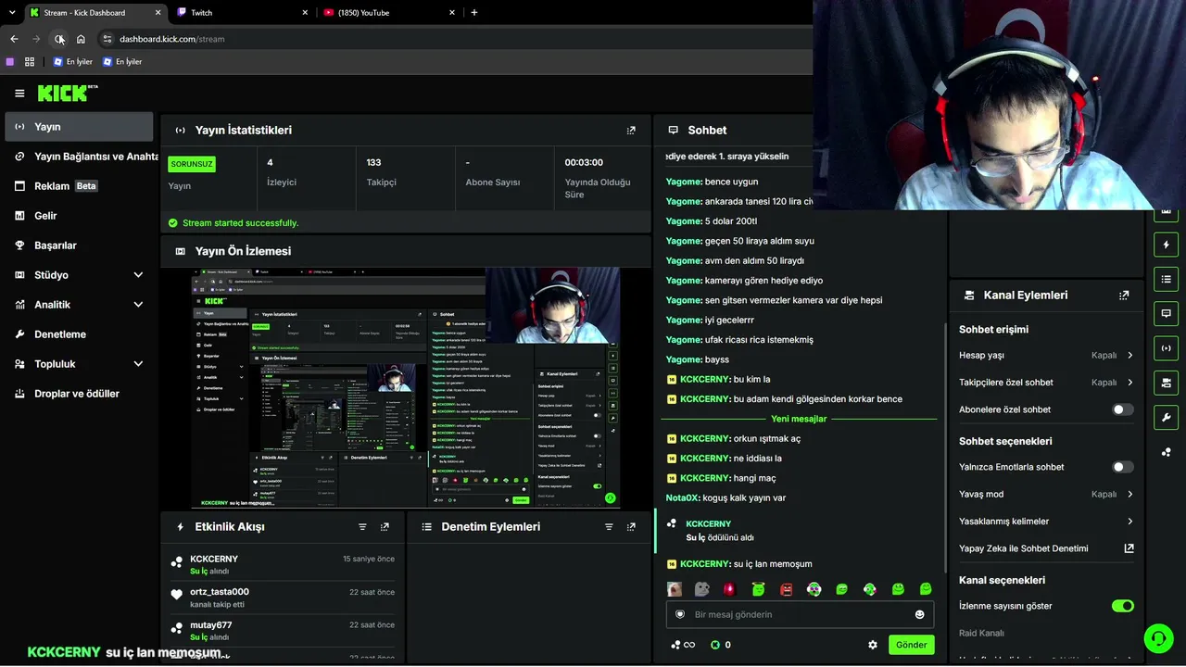1186x667 pixels.
Task: Open the browser tab search dropdown
Action: point(12,12)
